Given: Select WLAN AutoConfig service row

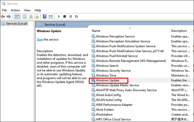Looking at the screenshot, I should (109, 100).
